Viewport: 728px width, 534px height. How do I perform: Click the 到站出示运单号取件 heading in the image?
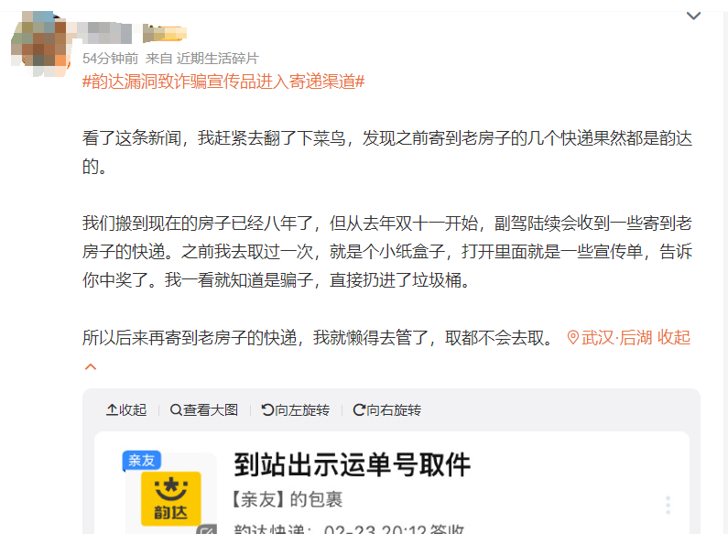pos(352,464)
